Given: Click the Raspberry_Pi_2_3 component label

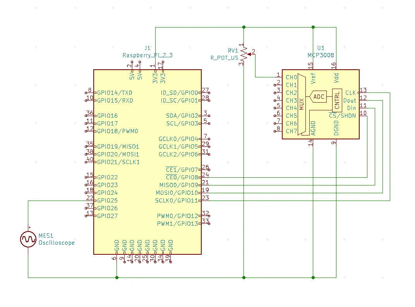Looking at the screenshot, I should pyautogui.click(x=147, y=55).
